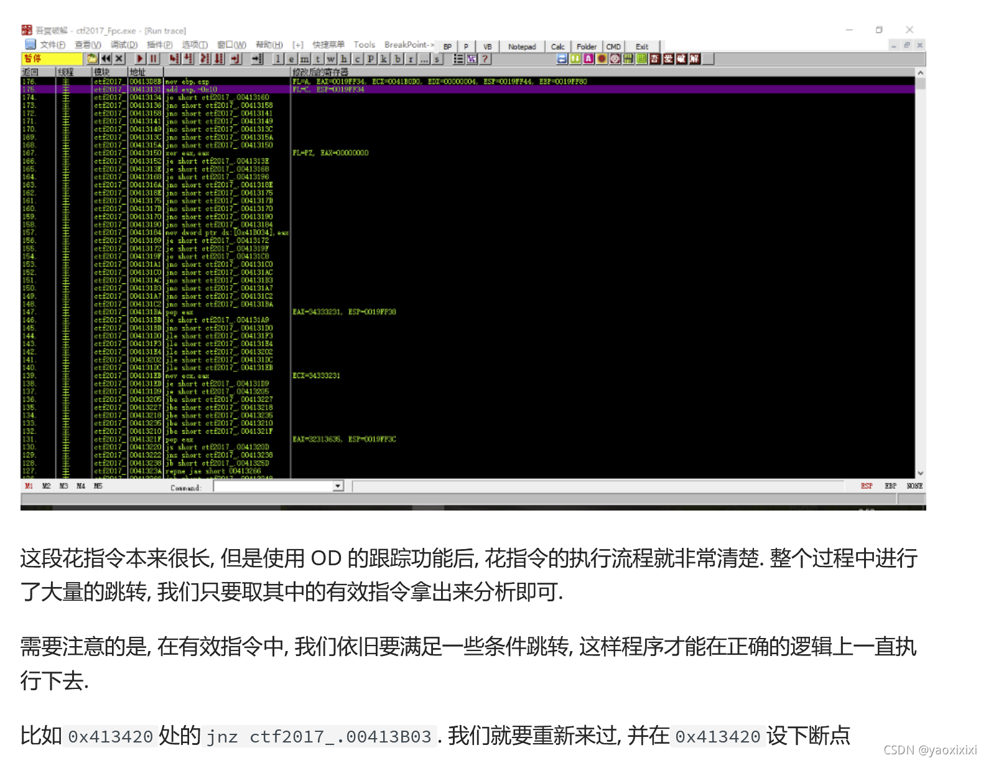
Task: Open the Tools menu
Action: point(365,45)
